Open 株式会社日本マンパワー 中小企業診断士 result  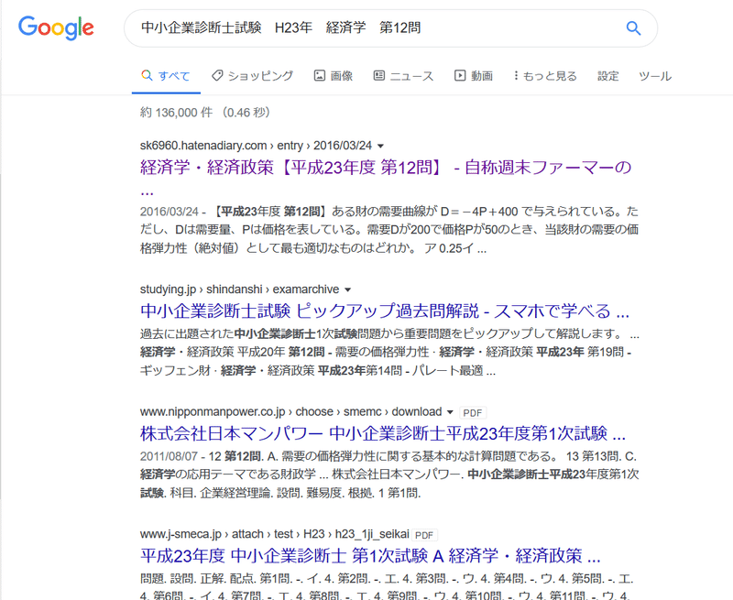tap(382, 433)
